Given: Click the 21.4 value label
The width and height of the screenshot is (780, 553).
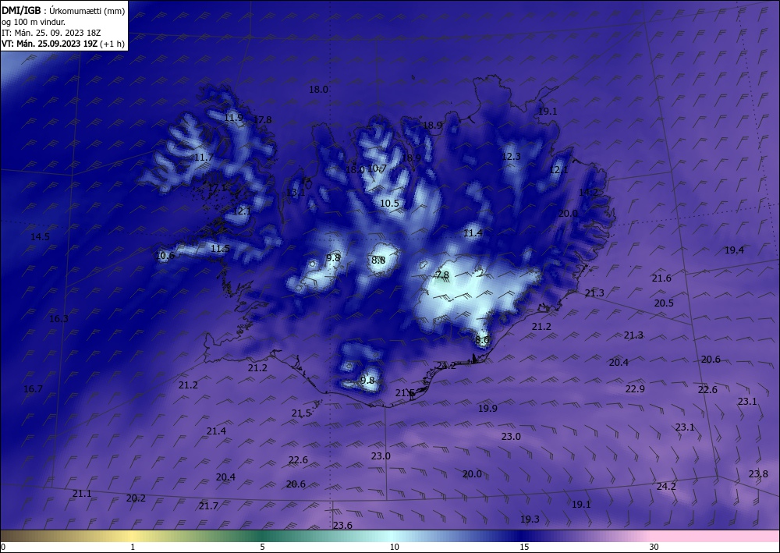Looking at the screenshot, I should coord(216,431).
